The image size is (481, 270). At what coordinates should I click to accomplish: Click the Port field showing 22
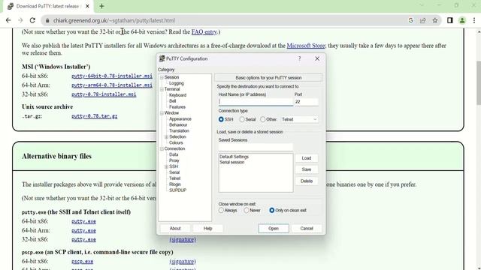click(x=306, y=102)
